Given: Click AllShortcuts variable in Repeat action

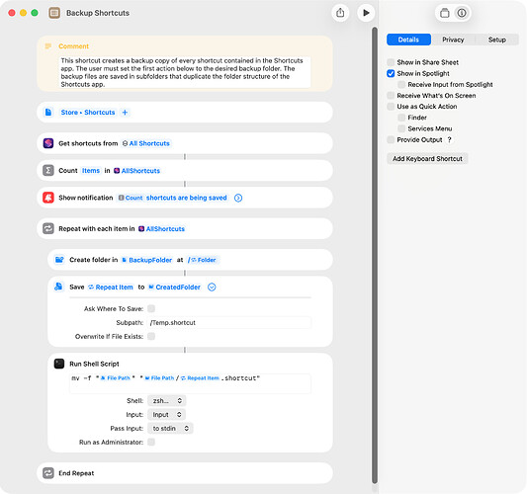Looking at the screenshot, I should [162, 228].
